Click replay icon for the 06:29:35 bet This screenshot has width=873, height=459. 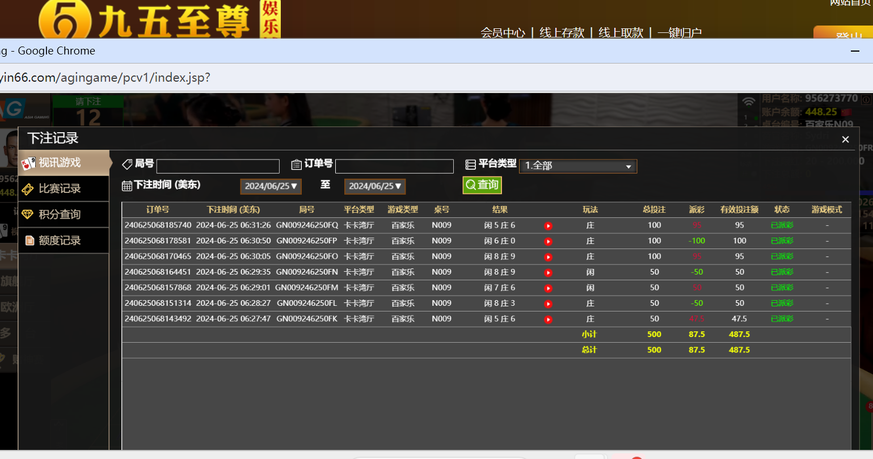(x=548, y=273)
